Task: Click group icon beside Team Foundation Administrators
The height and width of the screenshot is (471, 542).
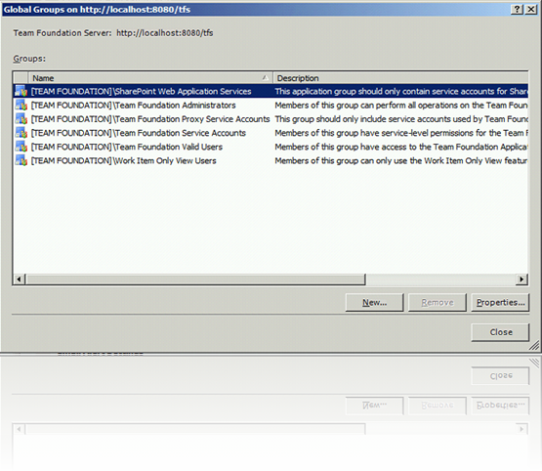Action: 21,105
